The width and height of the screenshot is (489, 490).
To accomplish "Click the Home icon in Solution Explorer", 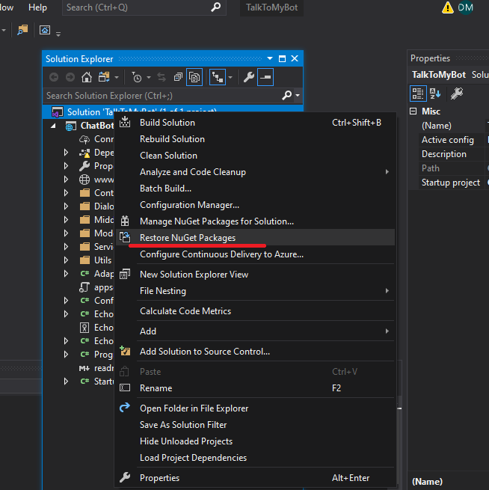I will (87, 77).
